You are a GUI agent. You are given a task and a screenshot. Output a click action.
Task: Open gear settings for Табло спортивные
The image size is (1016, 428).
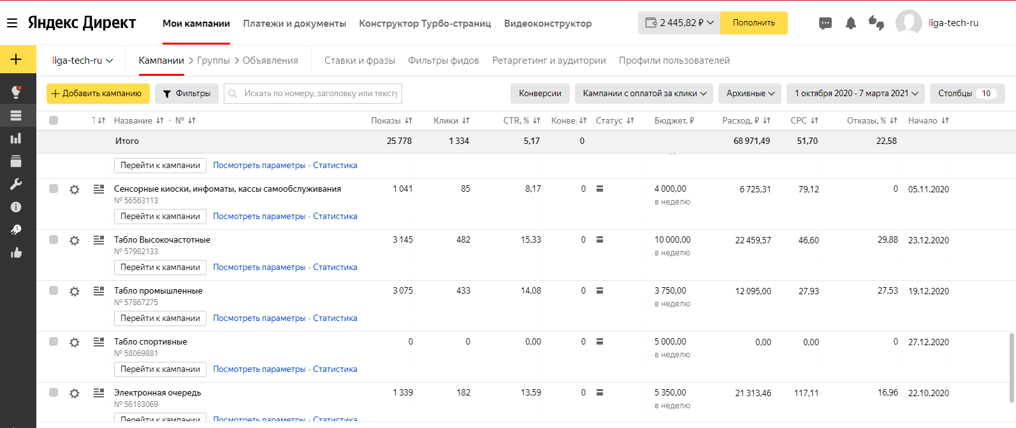click(75, 342)
